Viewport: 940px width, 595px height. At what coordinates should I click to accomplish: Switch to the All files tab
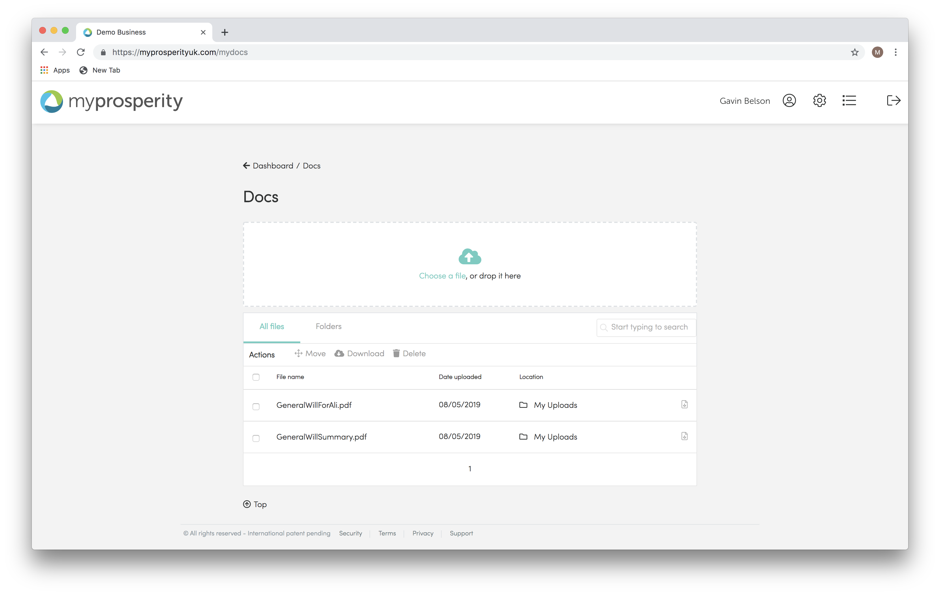pyautogui.click(x=271, y=326)
